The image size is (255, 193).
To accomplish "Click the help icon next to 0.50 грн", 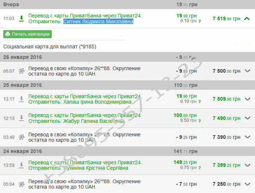I will tap(200, 121).
